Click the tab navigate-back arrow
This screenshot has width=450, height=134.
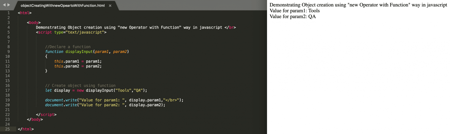[4, 5]
